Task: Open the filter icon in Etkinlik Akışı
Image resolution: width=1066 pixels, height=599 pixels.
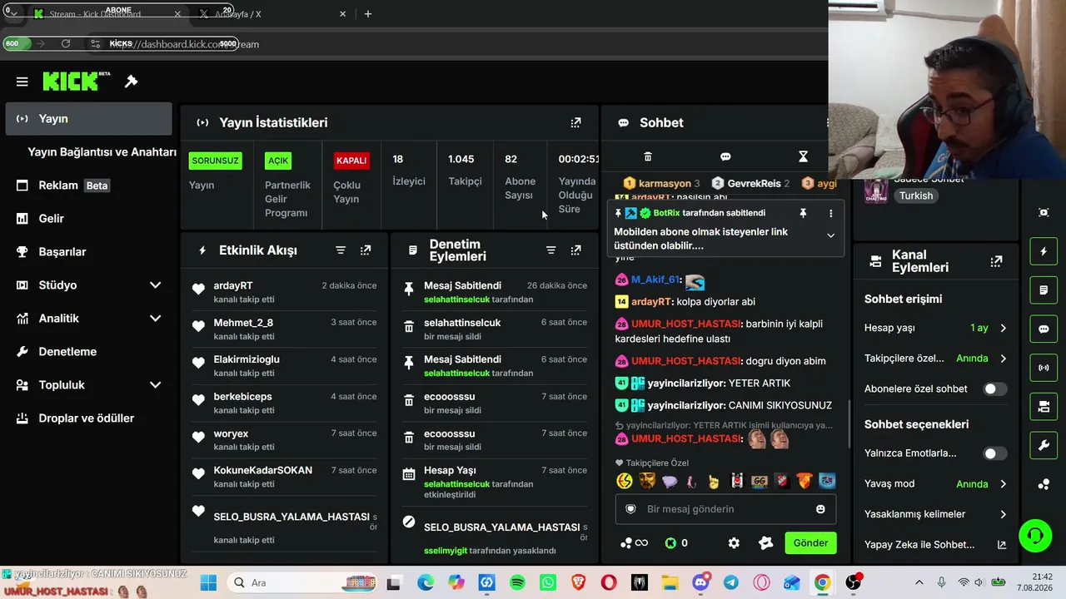Action: coord(341,250)
